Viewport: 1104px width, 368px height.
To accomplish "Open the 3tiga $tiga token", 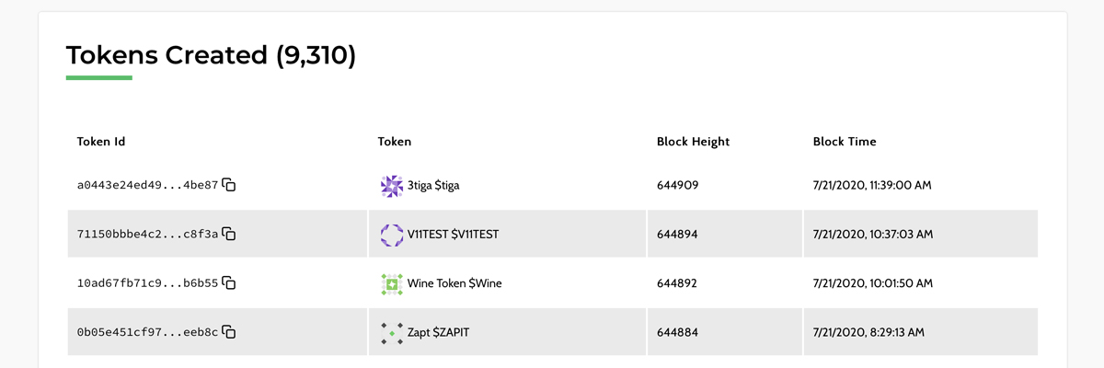I will (433, 186).
